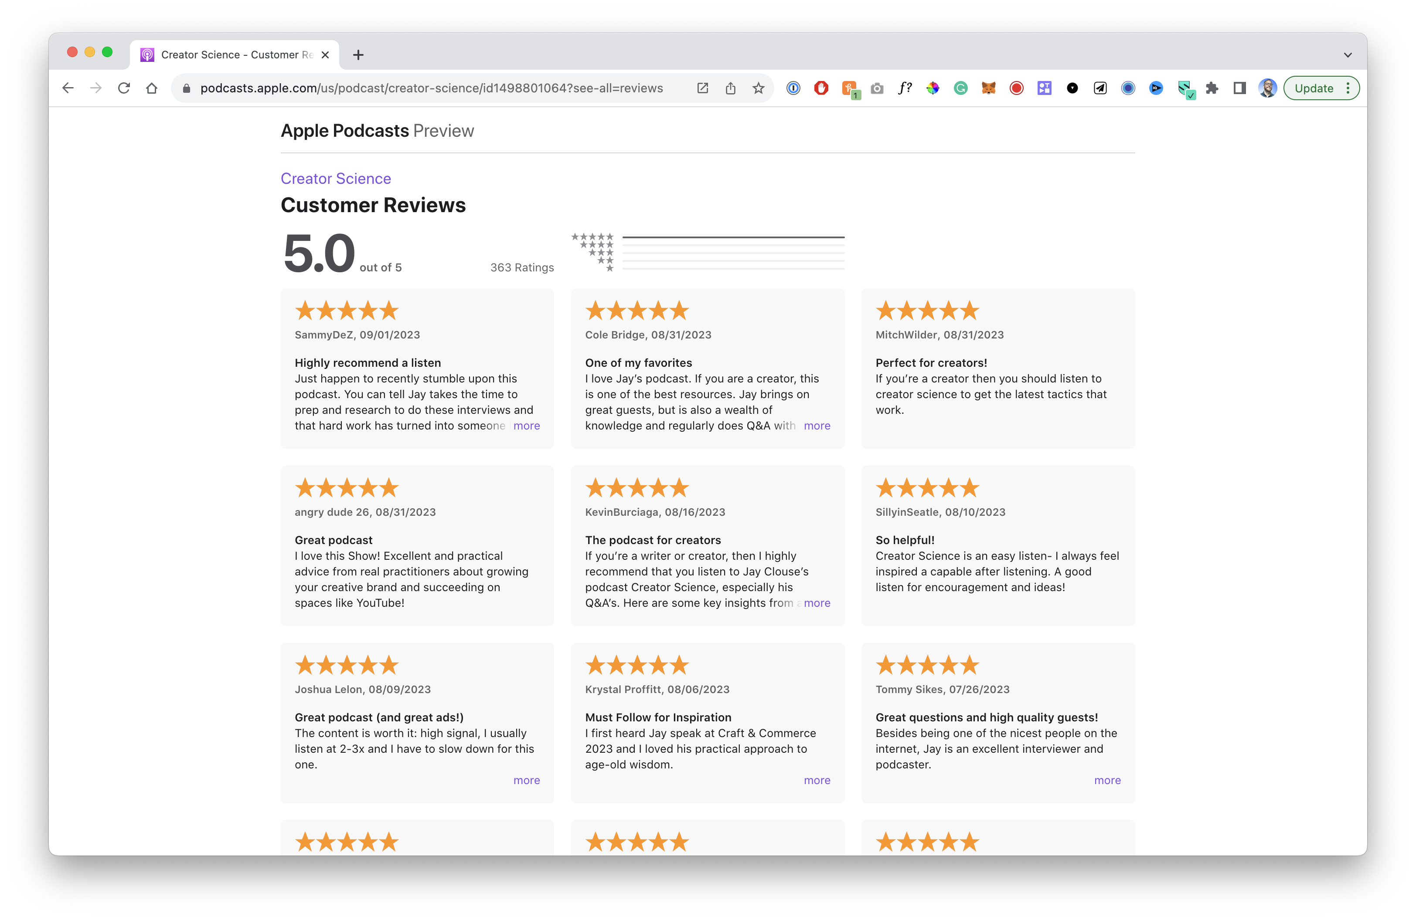Go back to the previous page

pos(68,88)
